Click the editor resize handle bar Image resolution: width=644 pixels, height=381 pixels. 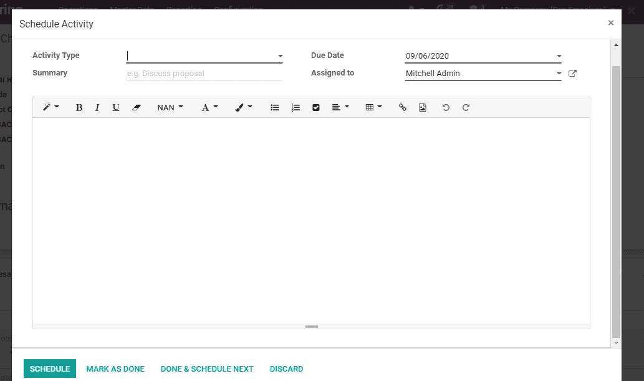(311, 326)
